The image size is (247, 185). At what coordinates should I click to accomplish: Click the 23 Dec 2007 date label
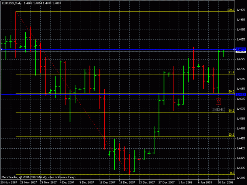coord(147,183)
